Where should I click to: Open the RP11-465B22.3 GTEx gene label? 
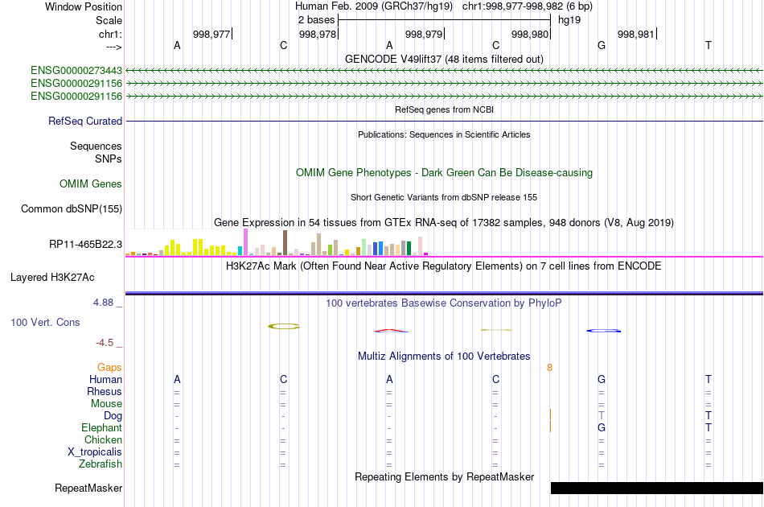[86, 244]
